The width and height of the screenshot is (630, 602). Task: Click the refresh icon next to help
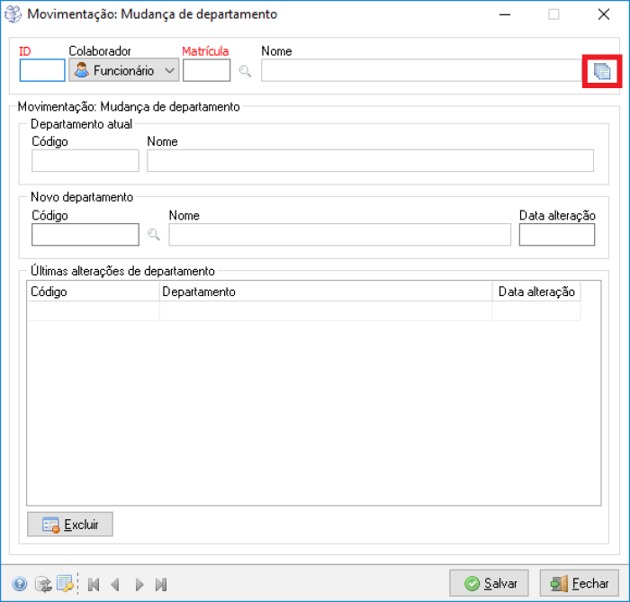tap(42, 584)
